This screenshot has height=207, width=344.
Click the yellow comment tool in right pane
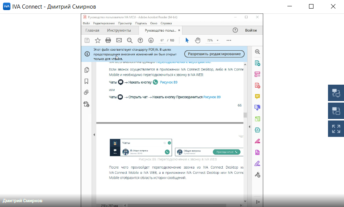[x=257, y=97]
